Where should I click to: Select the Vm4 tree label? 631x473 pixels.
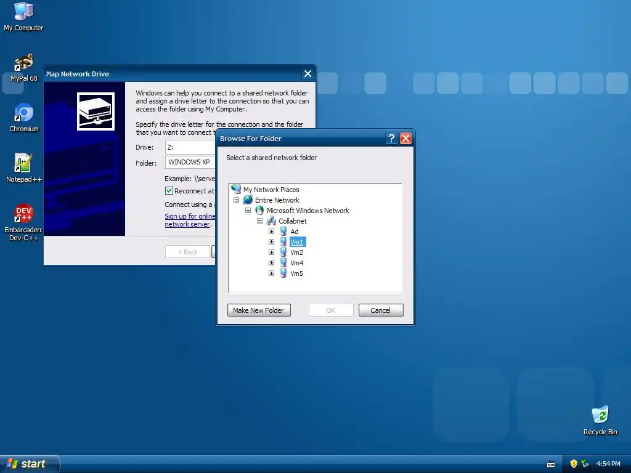click(x=296, y=262)
